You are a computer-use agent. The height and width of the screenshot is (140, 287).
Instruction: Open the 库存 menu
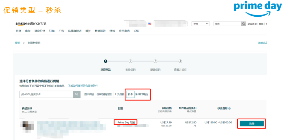click(28, 31)
